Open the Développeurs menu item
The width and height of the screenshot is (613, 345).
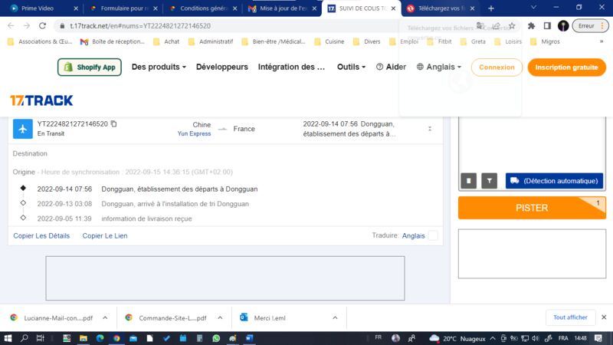click(x=222, y=67)
